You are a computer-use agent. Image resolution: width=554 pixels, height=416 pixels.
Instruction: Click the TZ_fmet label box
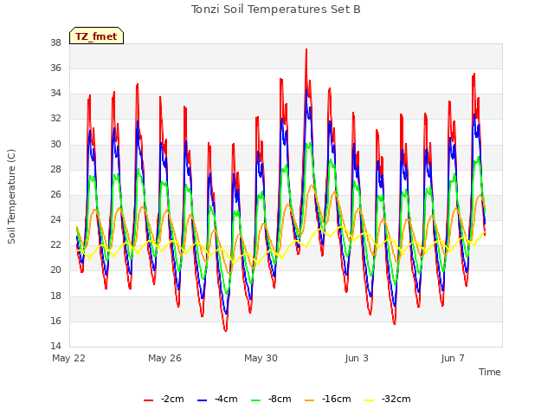[x=96, y=36]
